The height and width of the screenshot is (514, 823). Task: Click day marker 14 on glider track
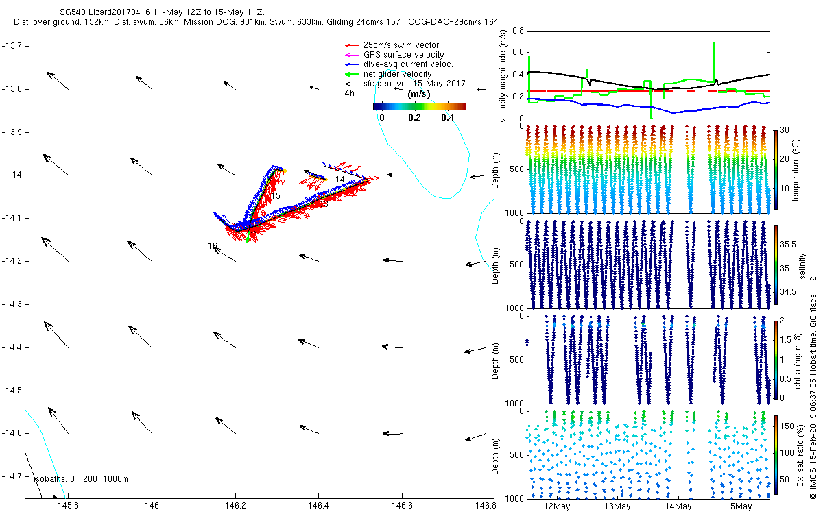(339, 180)
